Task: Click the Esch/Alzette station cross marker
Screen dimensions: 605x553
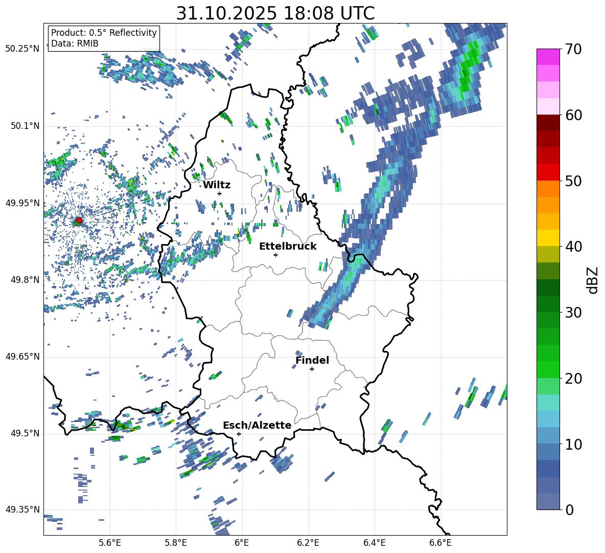Action: click(239, 434)
